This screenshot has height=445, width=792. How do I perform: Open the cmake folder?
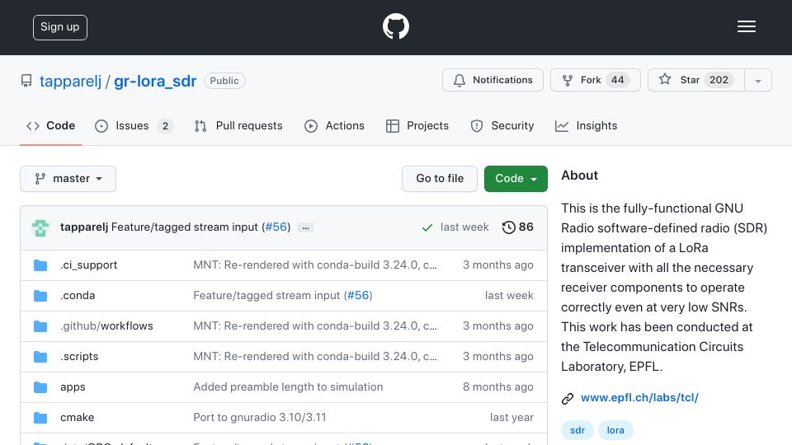pyautogui.click(x=78, y=417)
